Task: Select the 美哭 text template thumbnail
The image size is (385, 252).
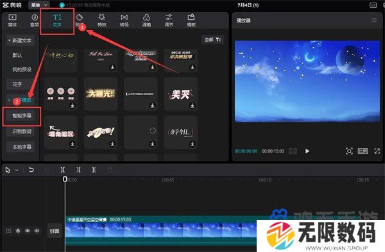Action: click(x=181, y=94)
